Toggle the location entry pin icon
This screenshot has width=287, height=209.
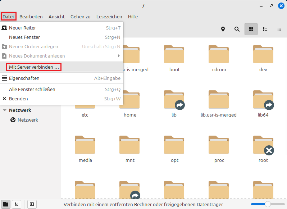[223, 29]
